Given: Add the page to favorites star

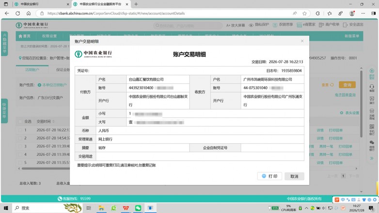Looking at the screenshot, I should point(304,13).
